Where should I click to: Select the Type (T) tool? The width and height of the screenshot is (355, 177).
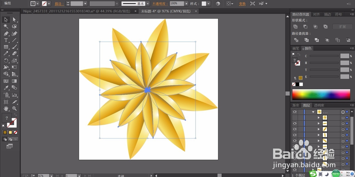pos(6,40)
